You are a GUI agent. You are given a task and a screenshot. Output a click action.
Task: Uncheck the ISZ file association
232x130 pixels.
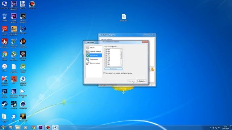106,62
